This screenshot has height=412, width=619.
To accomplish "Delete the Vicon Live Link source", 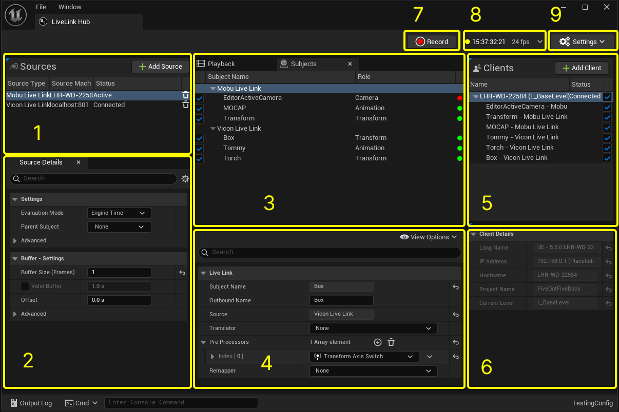I will pos(186,105).
